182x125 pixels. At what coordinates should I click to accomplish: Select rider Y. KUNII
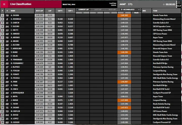click(14, 52)
